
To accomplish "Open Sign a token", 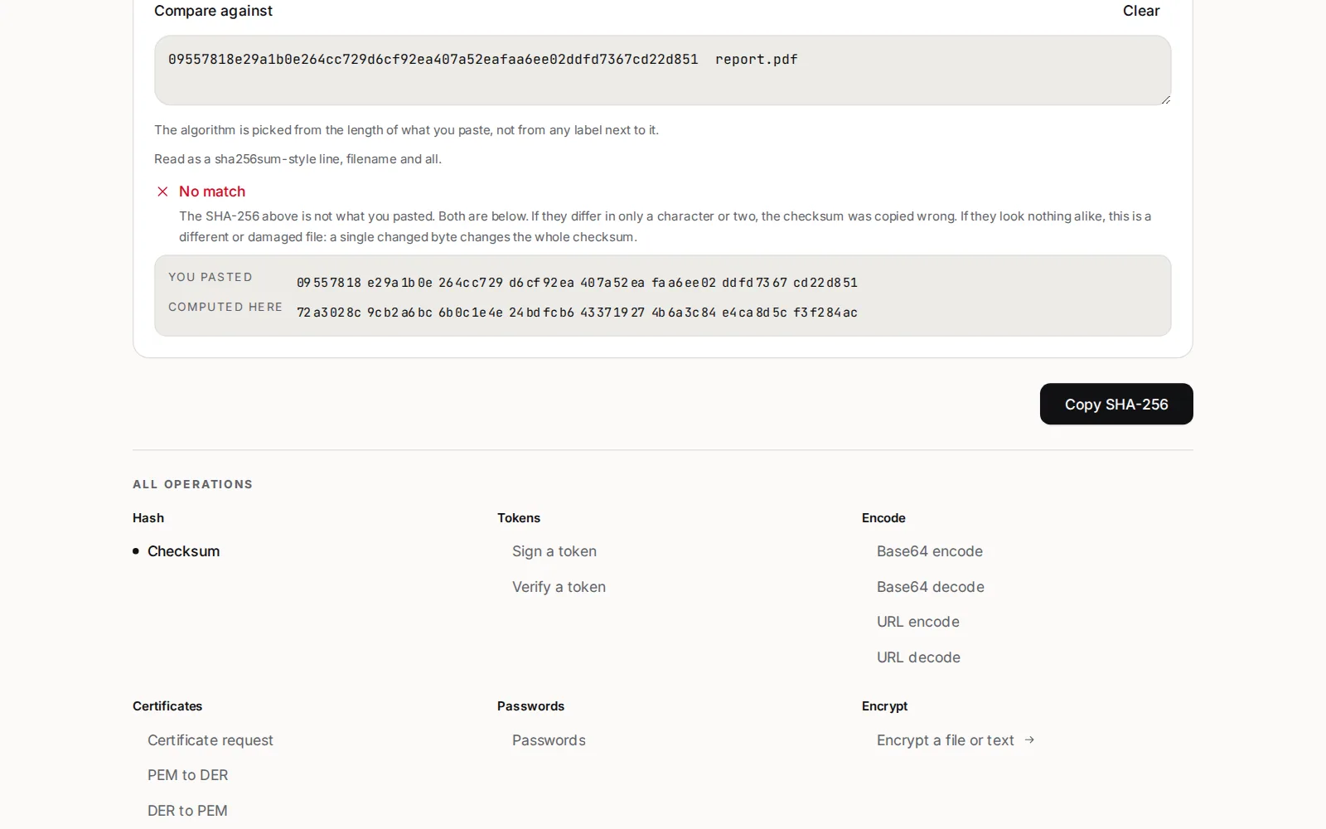I will coord(554,551).
